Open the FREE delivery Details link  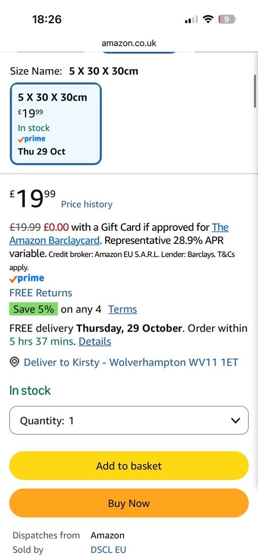click(x=95, y=342)
